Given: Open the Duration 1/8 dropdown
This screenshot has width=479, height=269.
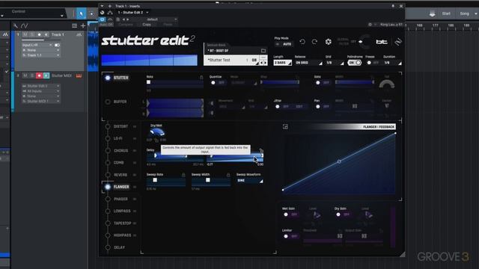Looking at the screenshot, I should tap(392, 63).
